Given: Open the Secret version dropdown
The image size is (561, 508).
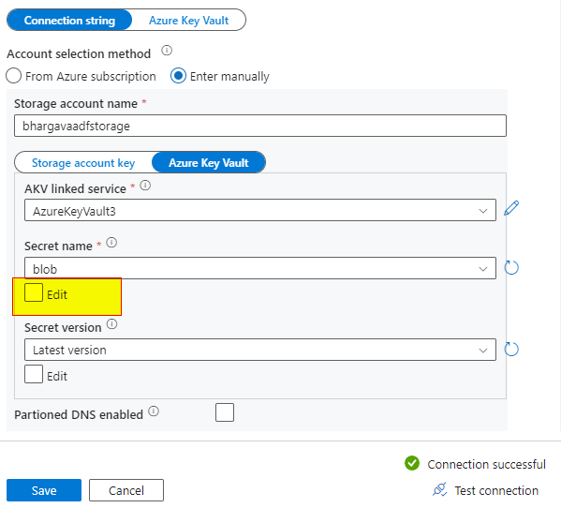Looking at the screenshot, I should (x=260, y=350).
